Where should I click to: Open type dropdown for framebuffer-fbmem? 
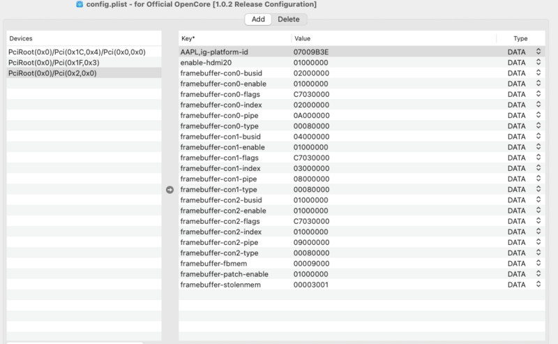click(538, 263)
